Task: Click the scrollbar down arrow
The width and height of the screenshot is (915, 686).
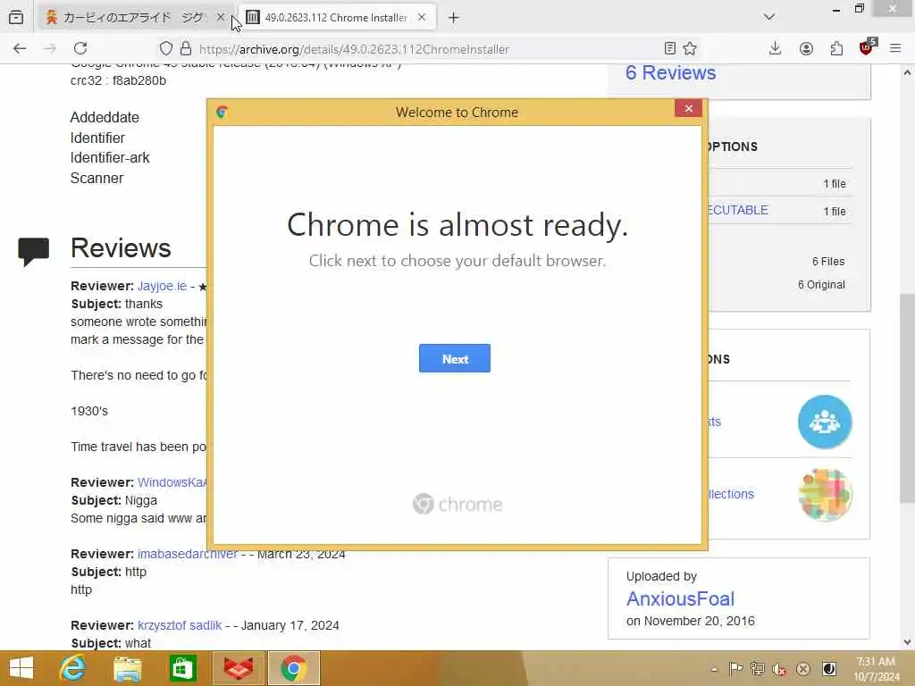Action: (907, 642)
